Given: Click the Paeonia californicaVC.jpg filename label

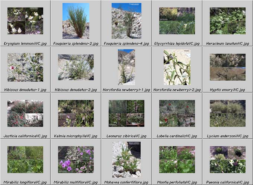Looking at the screenshot, I should click(228, 182).
